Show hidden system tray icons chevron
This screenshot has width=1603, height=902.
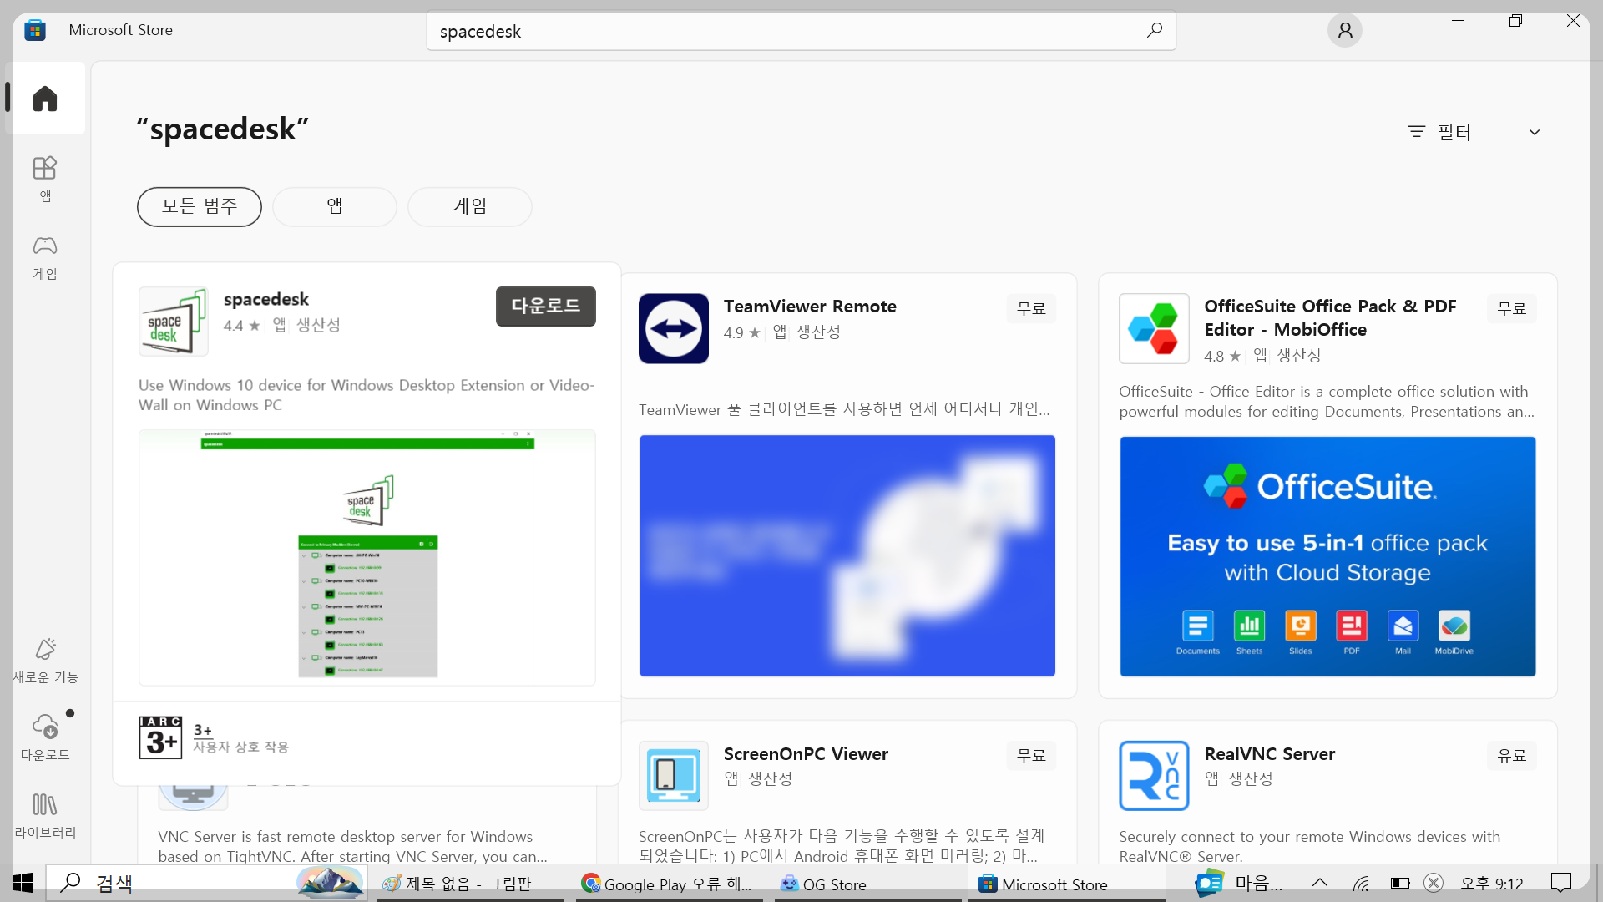[1320, 883]
